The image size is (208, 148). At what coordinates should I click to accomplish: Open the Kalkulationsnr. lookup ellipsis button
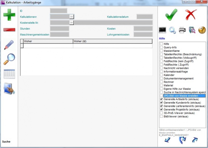coord(72,17)
